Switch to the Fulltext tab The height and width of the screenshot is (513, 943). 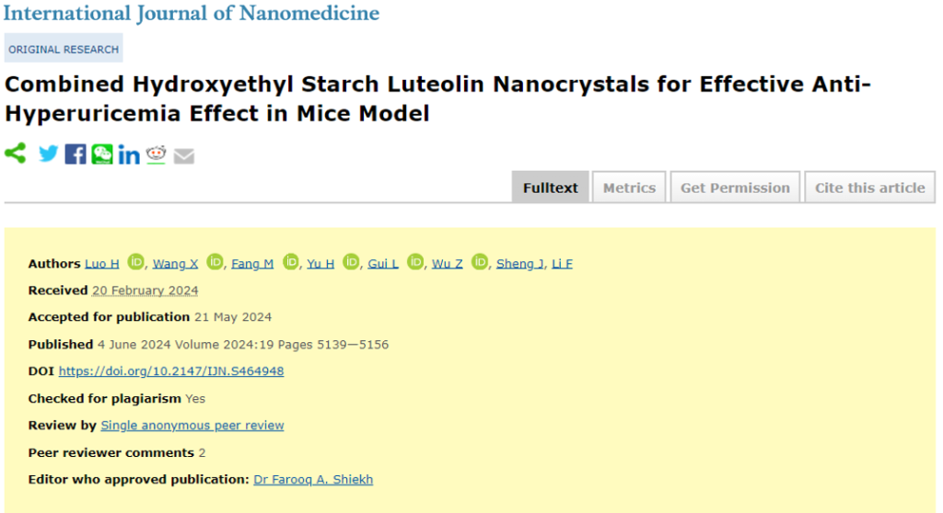click(551, 188)
